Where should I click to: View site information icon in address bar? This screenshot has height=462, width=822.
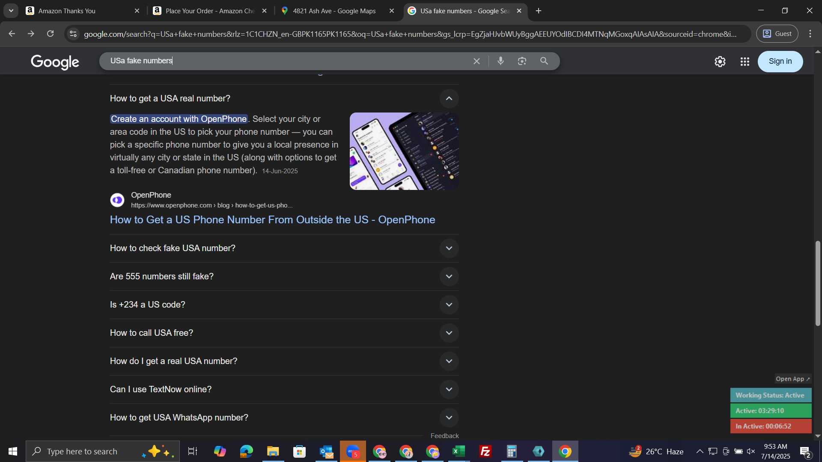(x=73, y=34)
